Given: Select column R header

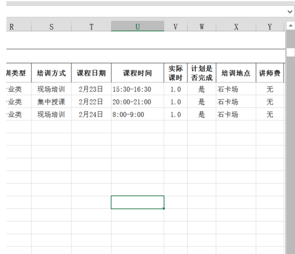Looking at the screenshot, I should pos(19,26).
